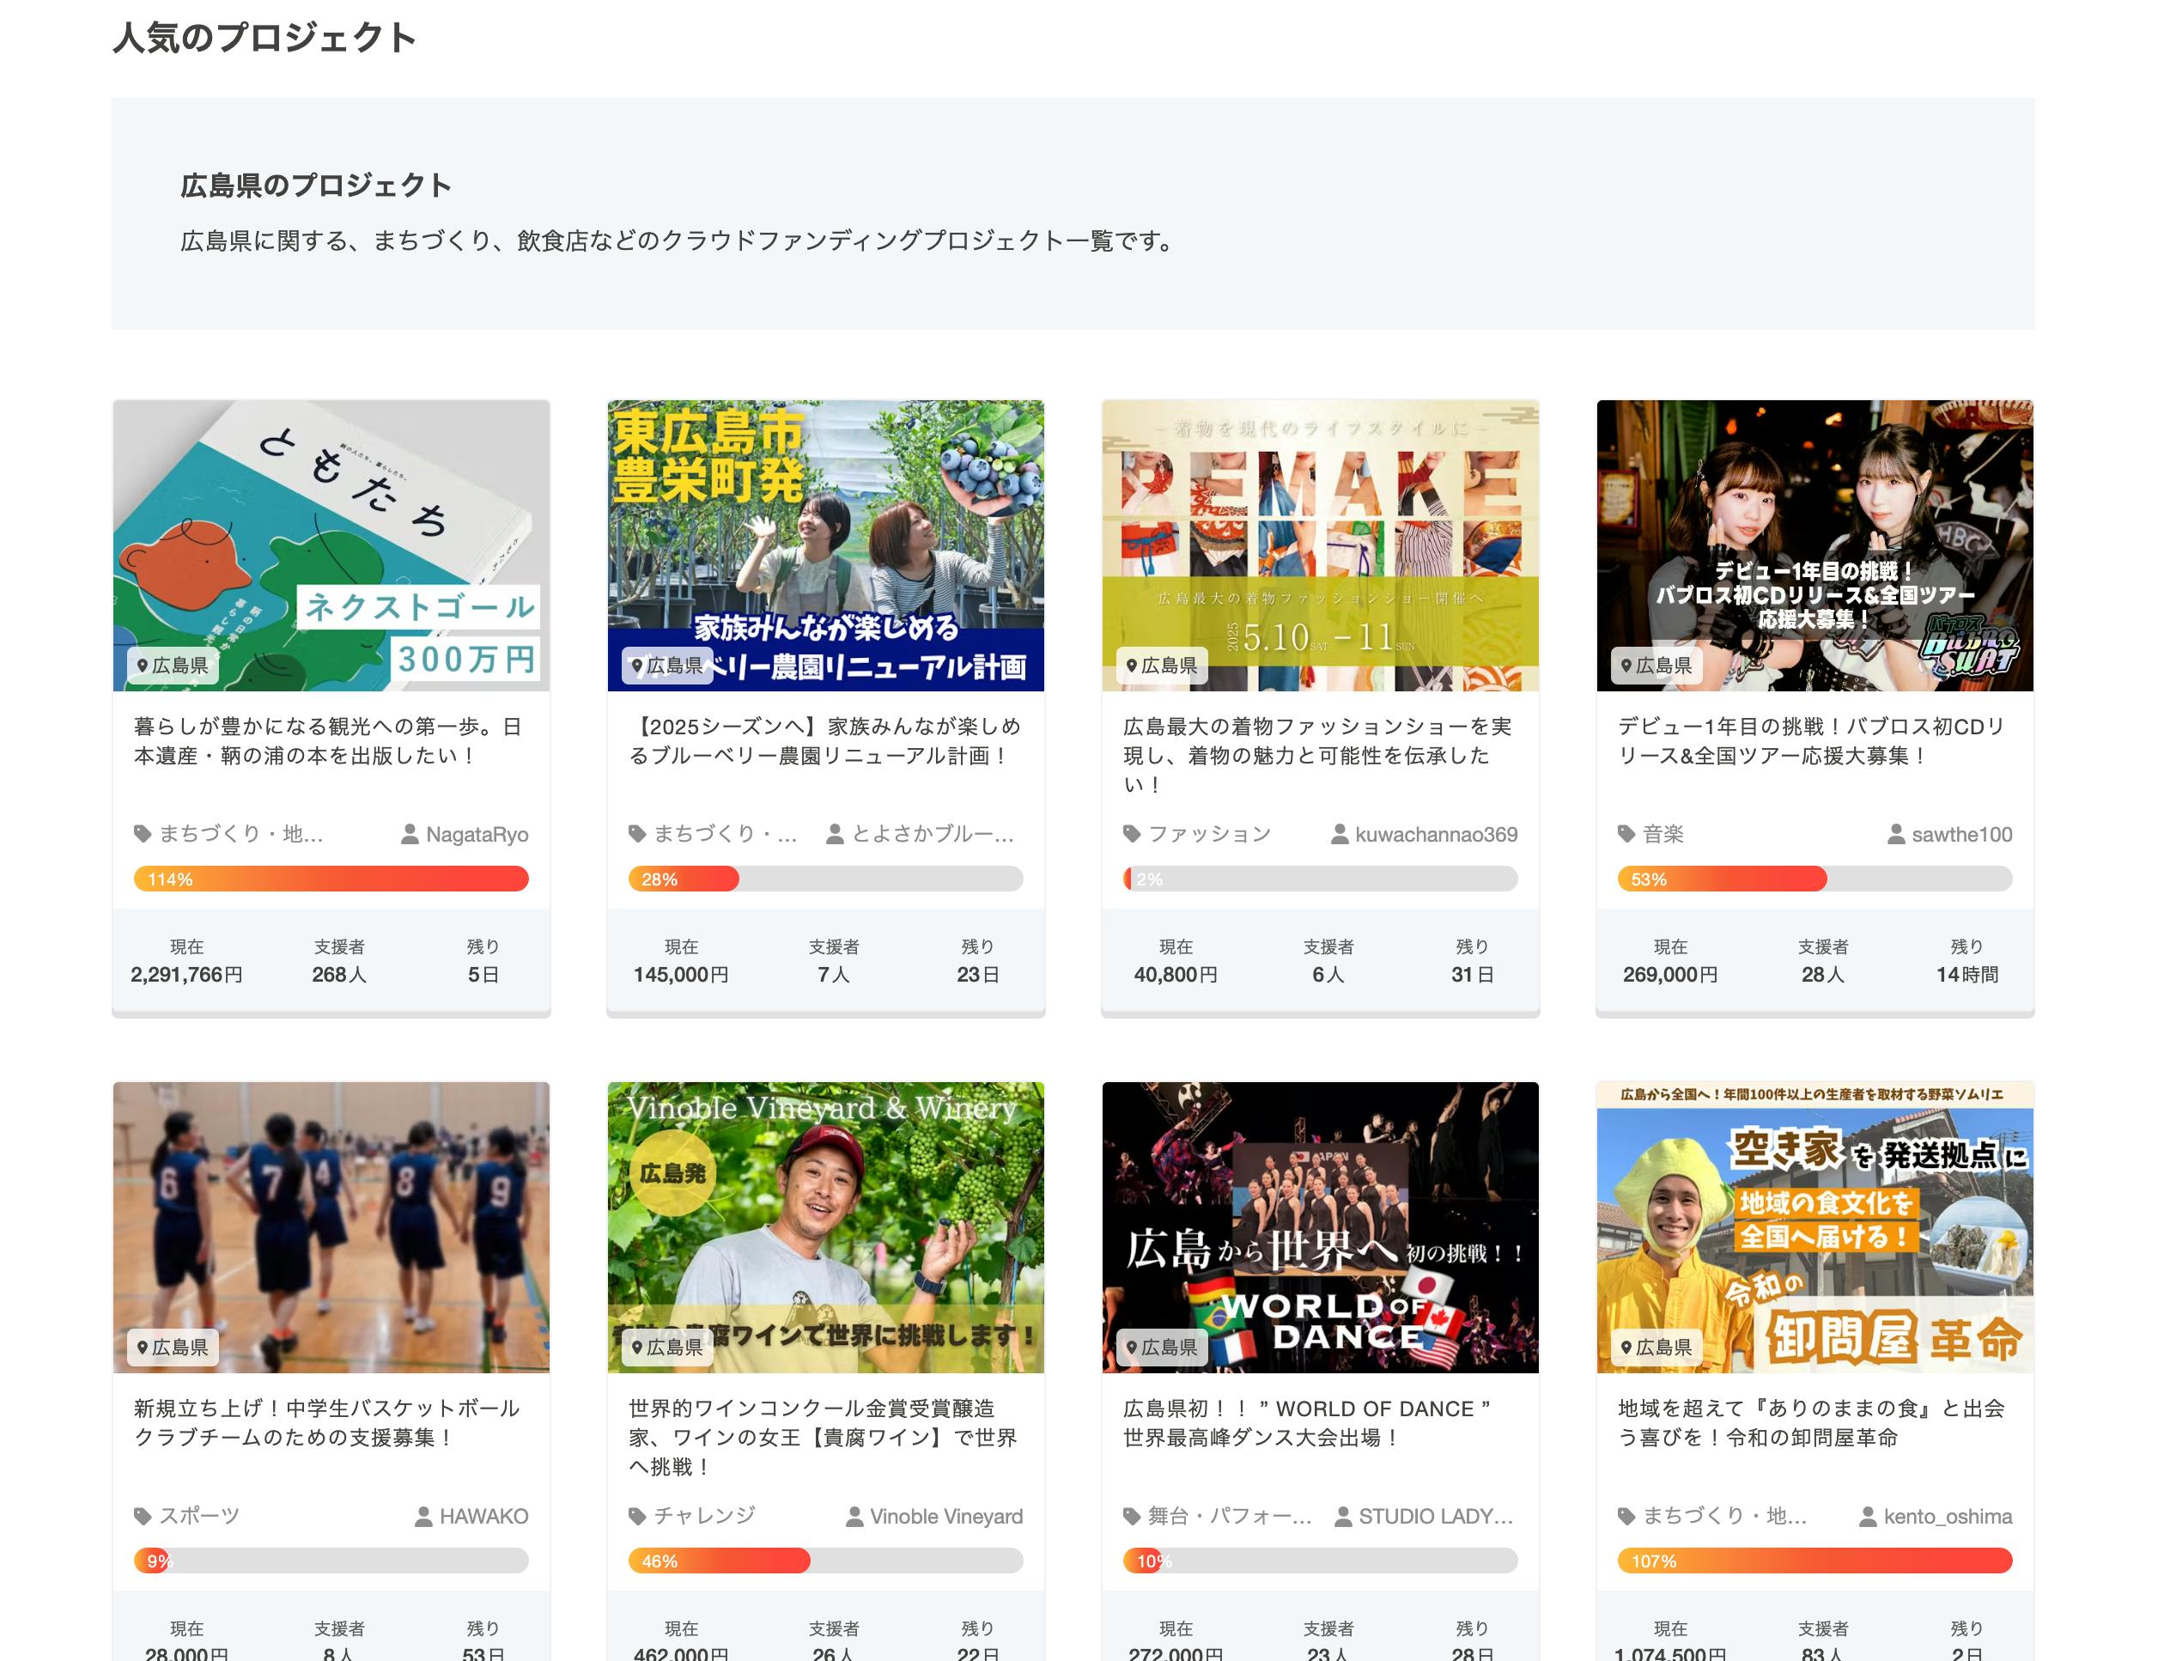Click the user icon beside HAWAKO
The image size is (2164, 1661).
423,1517
